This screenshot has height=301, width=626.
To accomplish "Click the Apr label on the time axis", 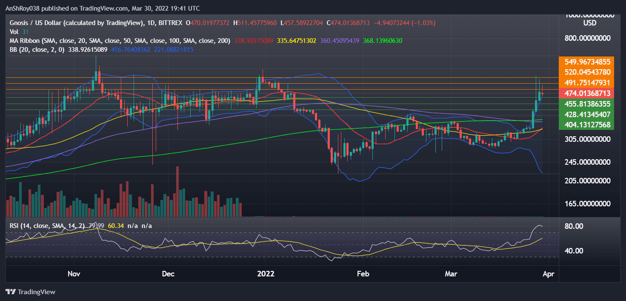I will coord(549,274).
